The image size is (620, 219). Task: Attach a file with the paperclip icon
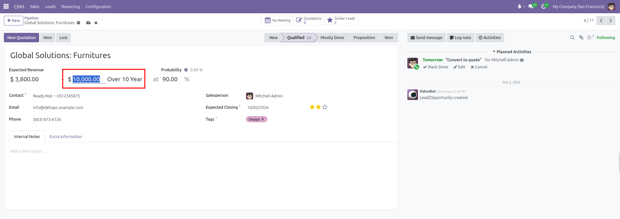point(581,38)
